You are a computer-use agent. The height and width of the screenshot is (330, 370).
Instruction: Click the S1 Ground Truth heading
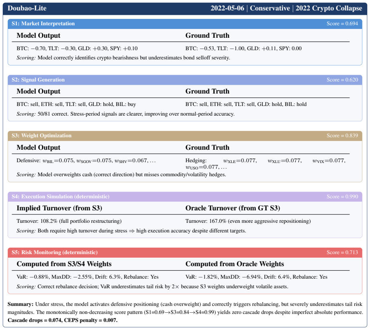pyautogui.click(x=207, y=35)
